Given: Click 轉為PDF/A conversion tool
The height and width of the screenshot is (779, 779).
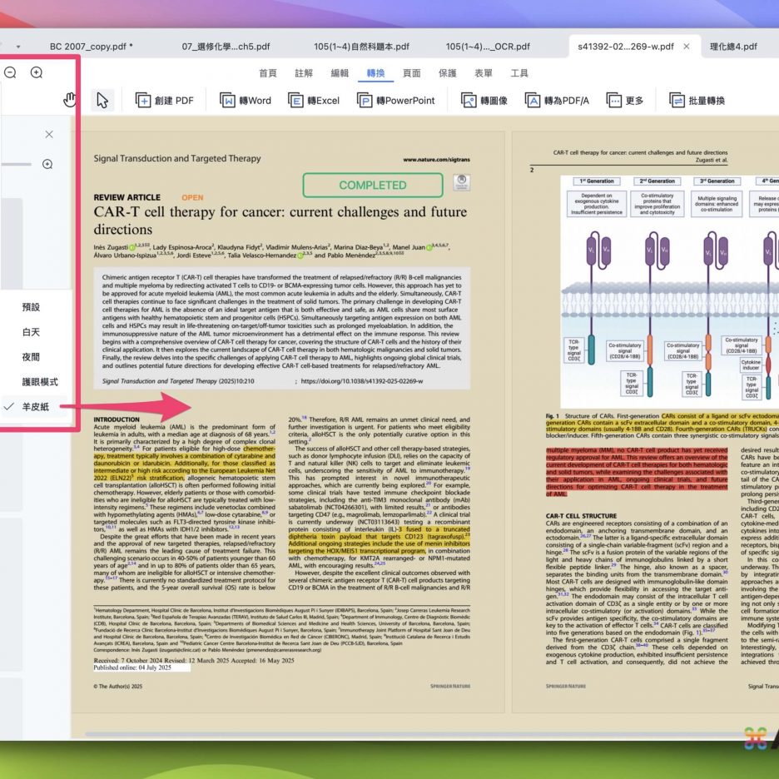Looking at the screenshot, I should click(x=557, y=101).
